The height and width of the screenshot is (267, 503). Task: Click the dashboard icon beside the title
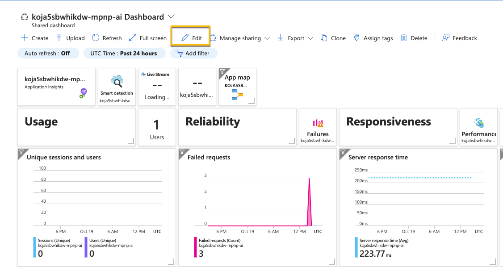click(25, 17)
